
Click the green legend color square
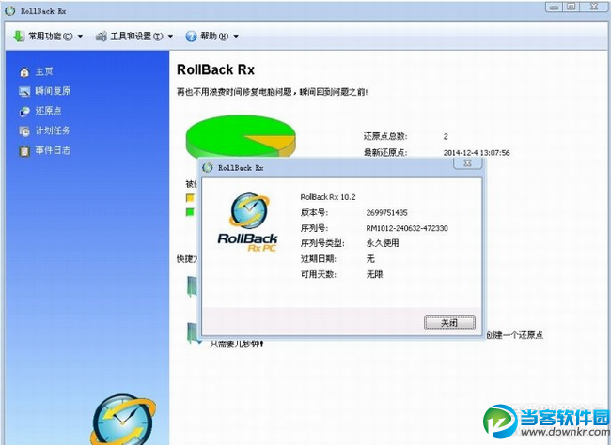point(190,212)
